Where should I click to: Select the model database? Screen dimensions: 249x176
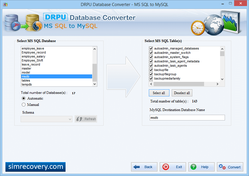coord(57,72)
